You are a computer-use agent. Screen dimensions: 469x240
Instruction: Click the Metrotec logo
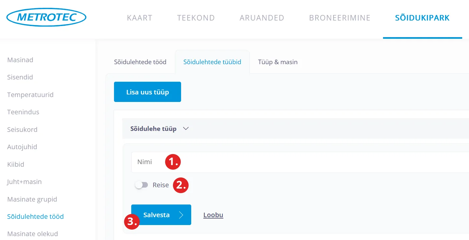pos(46,18)
